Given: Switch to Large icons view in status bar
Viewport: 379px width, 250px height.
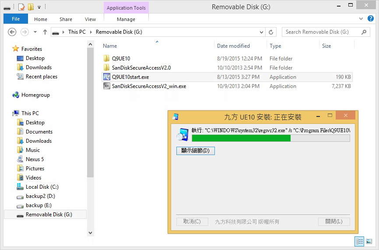Looking at the screenshot, I should (369, 241).
